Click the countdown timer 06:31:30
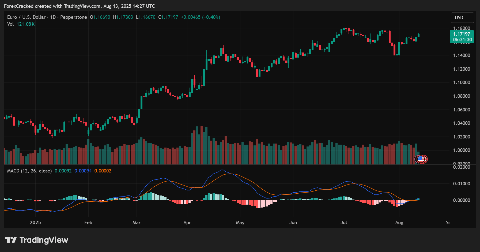 (463, 39)
